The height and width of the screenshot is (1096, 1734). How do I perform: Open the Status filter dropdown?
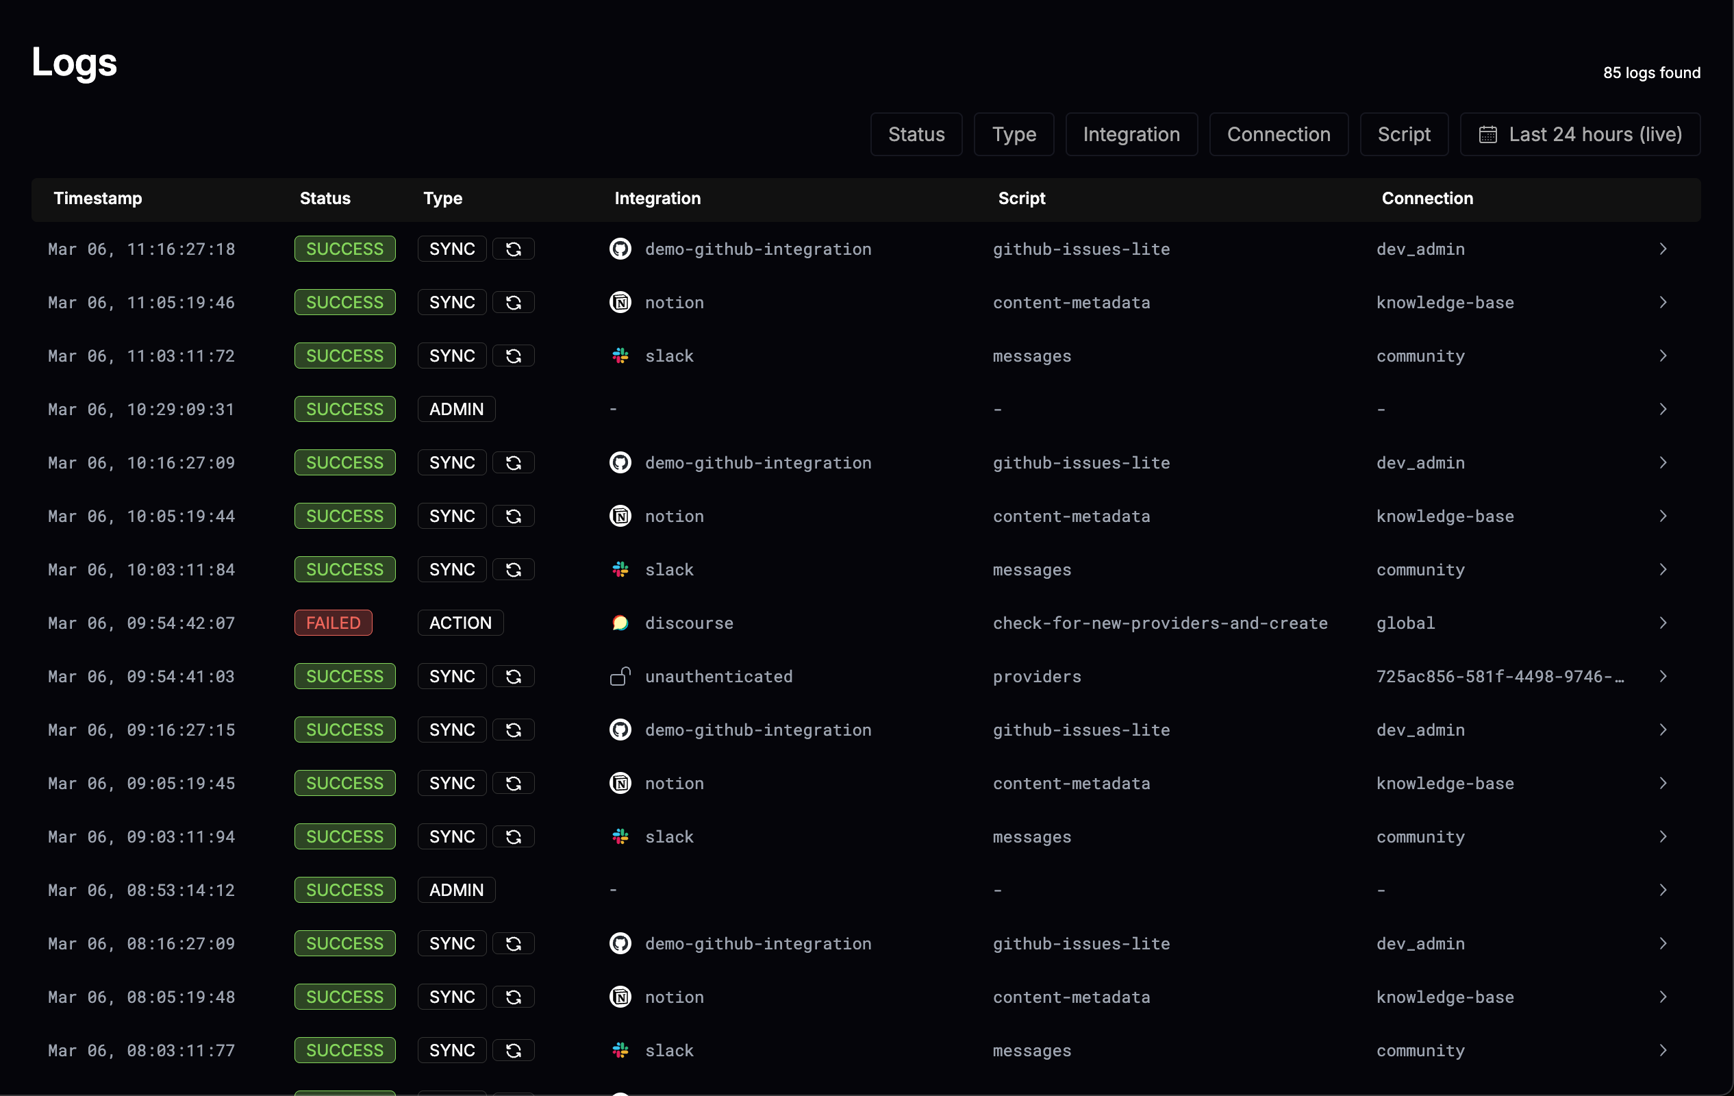pyautogui.click(x=916, y=135)
